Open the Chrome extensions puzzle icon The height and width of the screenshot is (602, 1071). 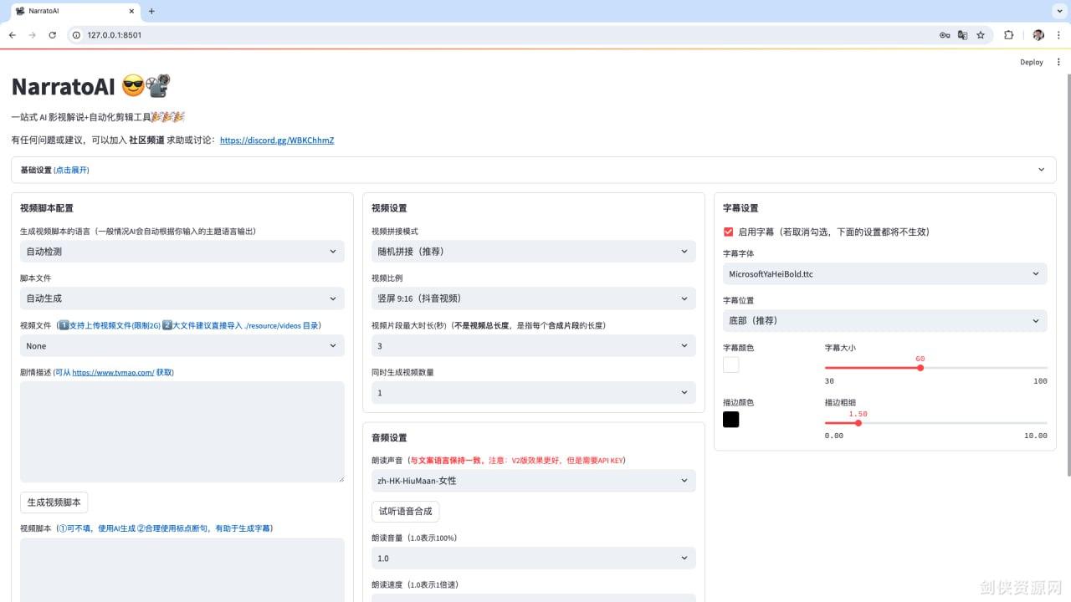1008,35
